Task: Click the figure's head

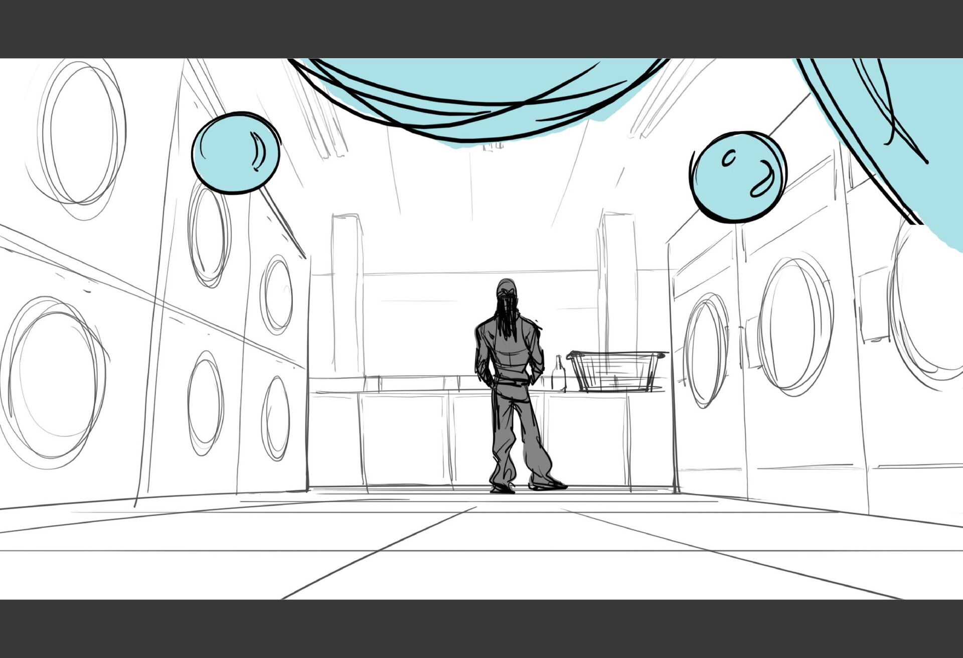Action: [x=507, y=290]
